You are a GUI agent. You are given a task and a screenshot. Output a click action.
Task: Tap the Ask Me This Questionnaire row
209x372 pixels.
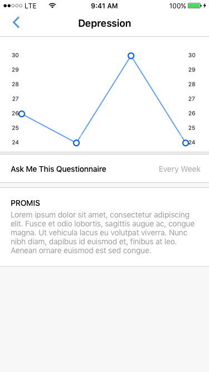(105, 168)
